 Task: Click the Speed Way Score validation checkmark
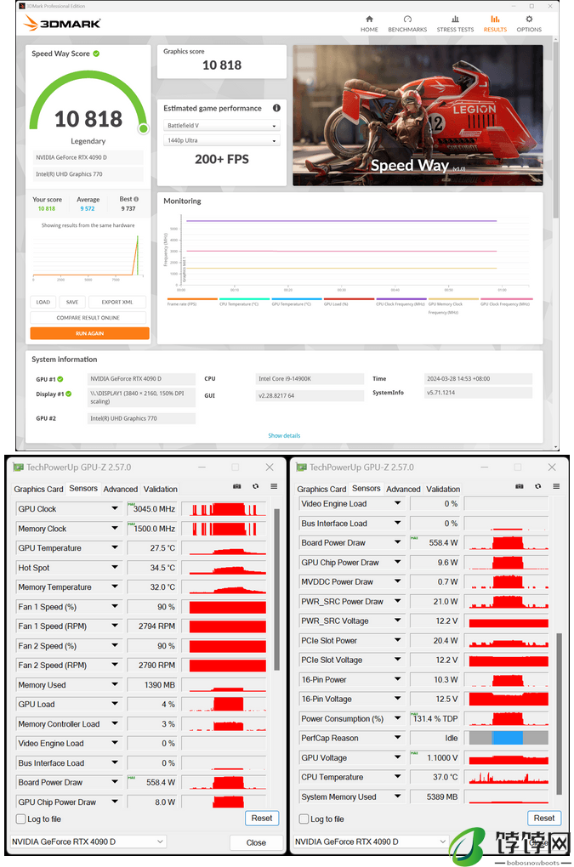point(96,54)
